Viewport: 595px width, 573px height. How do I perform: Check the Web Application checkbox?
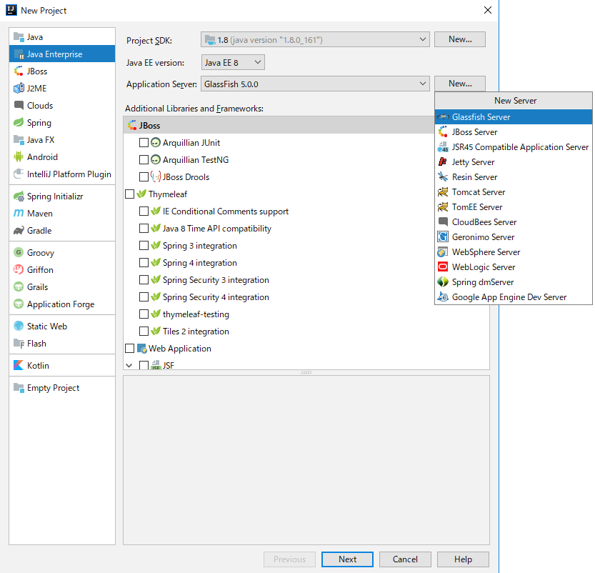pyautogui.click(x=130, y=349)
